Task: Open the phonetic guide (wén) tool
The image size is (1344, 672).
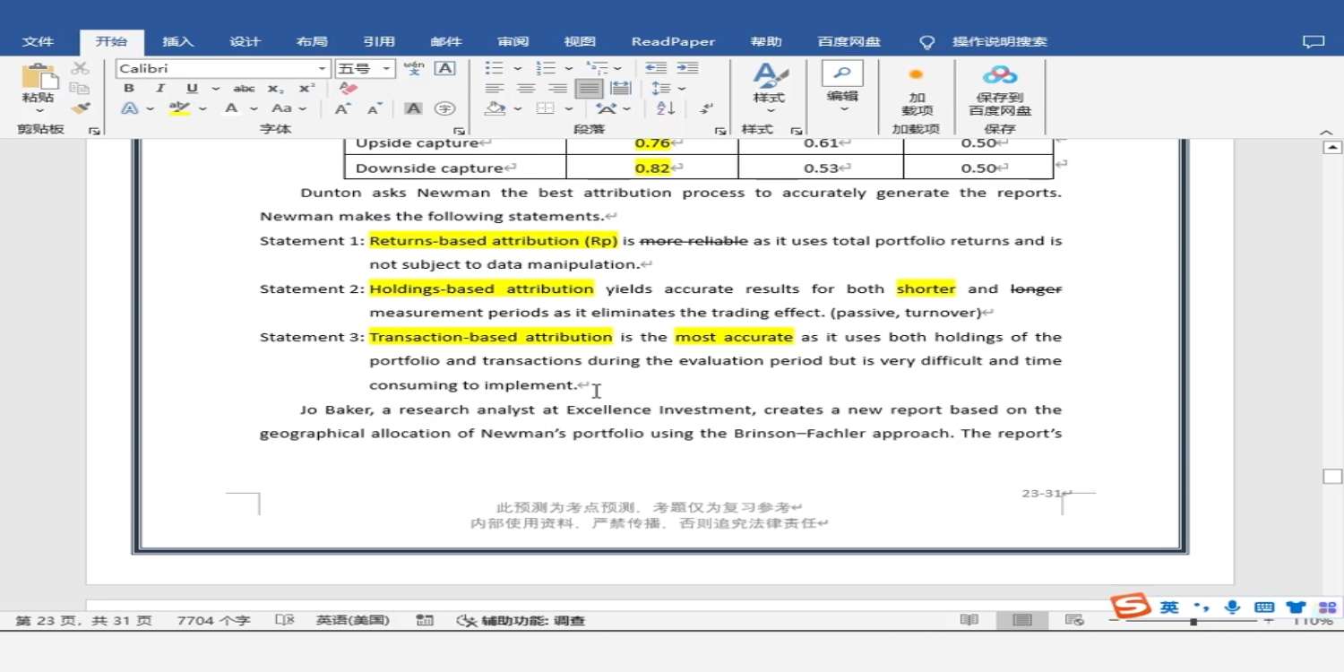Action: [414, 68]
